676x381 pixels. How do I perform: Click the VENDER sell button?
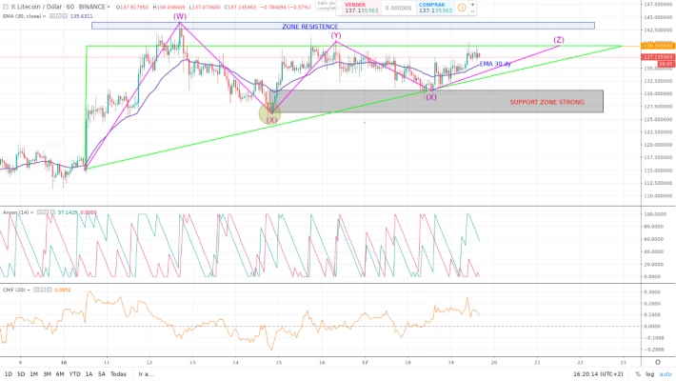click(x=361, y=8)
